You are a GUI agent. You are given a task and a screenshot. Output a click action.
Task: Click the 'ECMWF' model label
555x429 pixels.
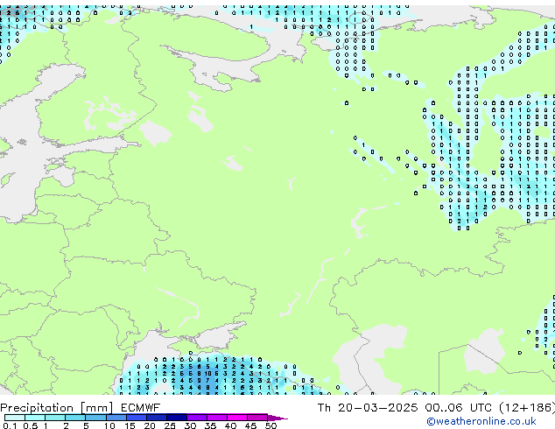tap(140, 408)
